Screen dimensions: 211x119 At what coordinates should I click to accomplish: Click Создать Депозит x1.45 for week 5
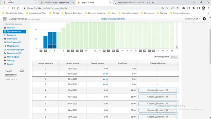[x=158, y=97]
